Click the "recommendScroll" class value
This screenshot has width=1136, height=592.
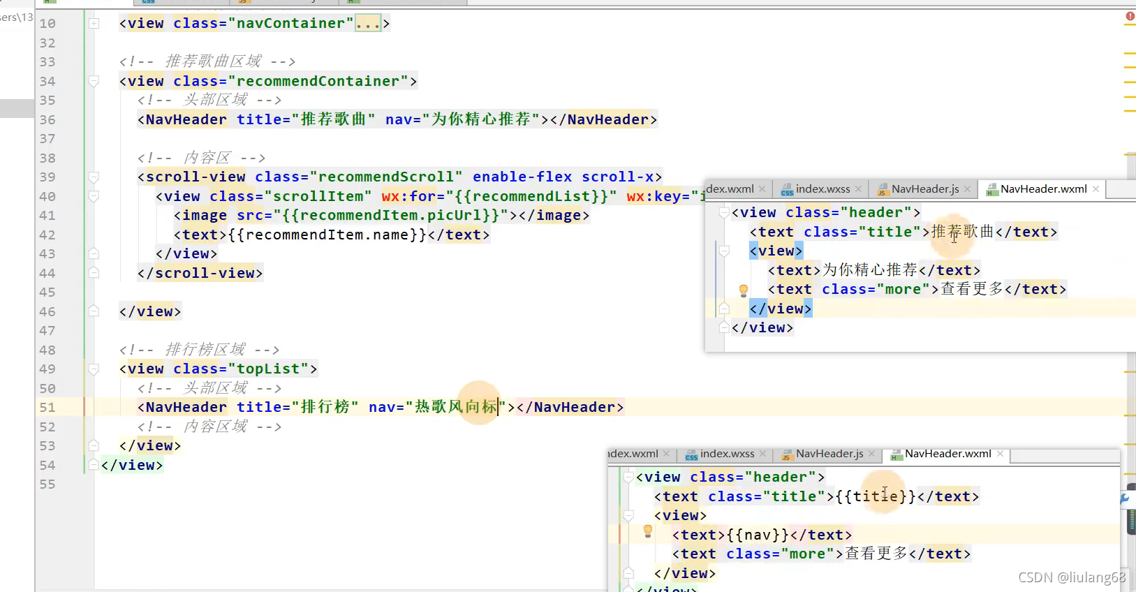pyautogui.click(x=386, y=177)
